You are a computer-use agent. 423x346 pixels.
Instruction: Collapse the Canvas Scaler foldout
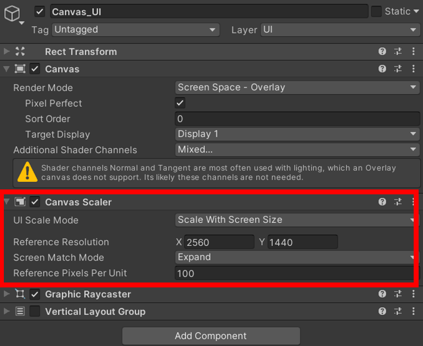(x=7, y=201)
